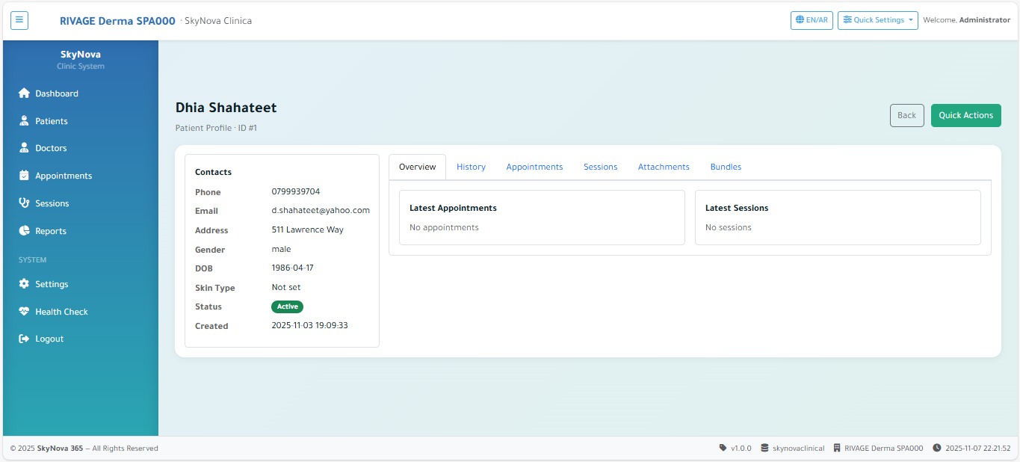The height and width of the screenshot is (462, 1020).
Task: Toggle language with EN/AR button
Action: pyautogui.click(x=812, y=20)
